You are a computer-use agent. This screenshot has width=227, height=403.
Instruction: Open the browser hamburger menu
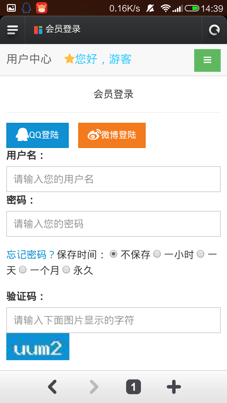(12, 30)
